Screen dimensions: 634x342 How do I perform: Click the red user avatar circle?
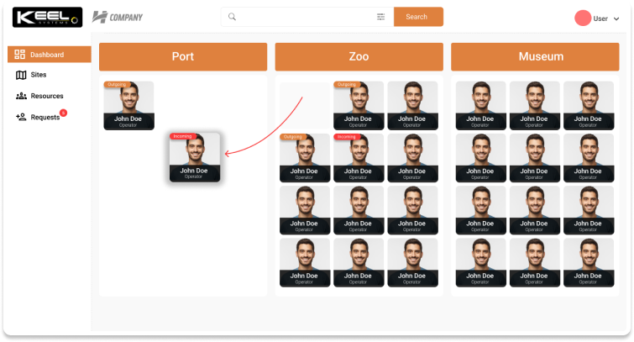tap(582, 18)
